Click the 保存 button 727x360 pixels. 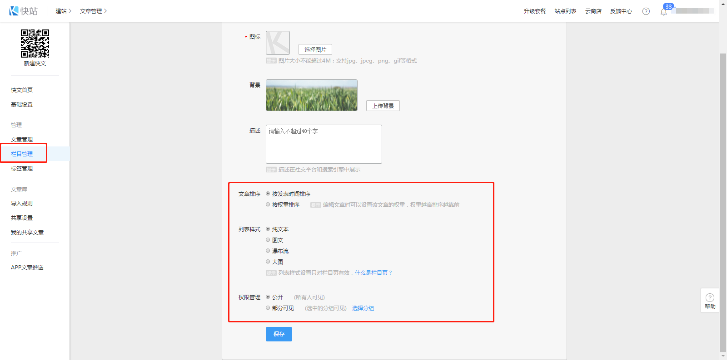tap(279, 334)
